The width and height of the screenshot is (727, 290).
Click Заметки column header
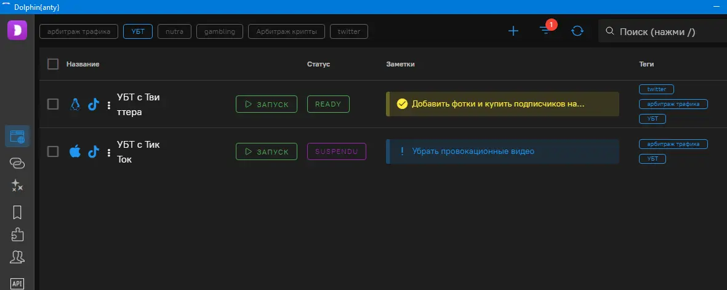[401, 64]
